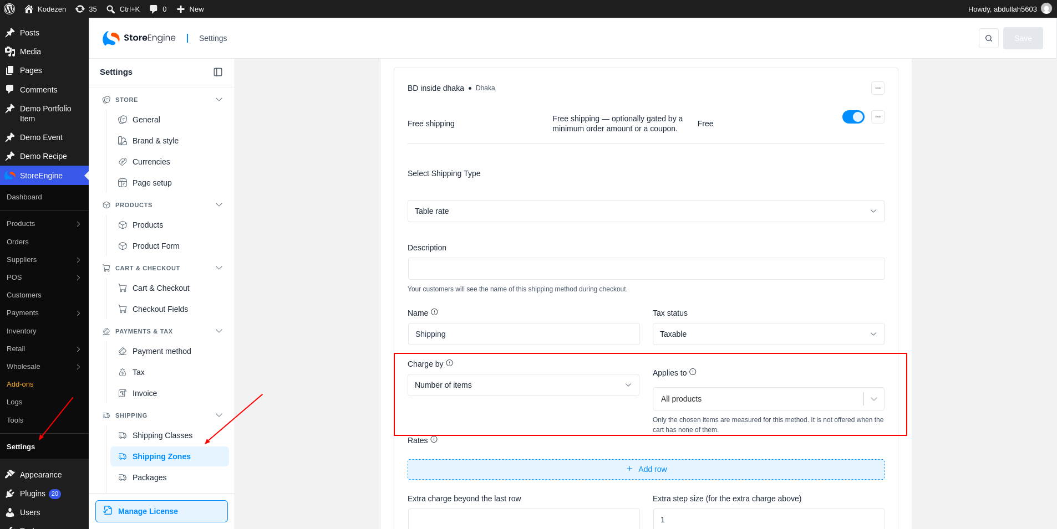
Task: Open Checkout Fields settings
Action: click(x=170, y=309)
